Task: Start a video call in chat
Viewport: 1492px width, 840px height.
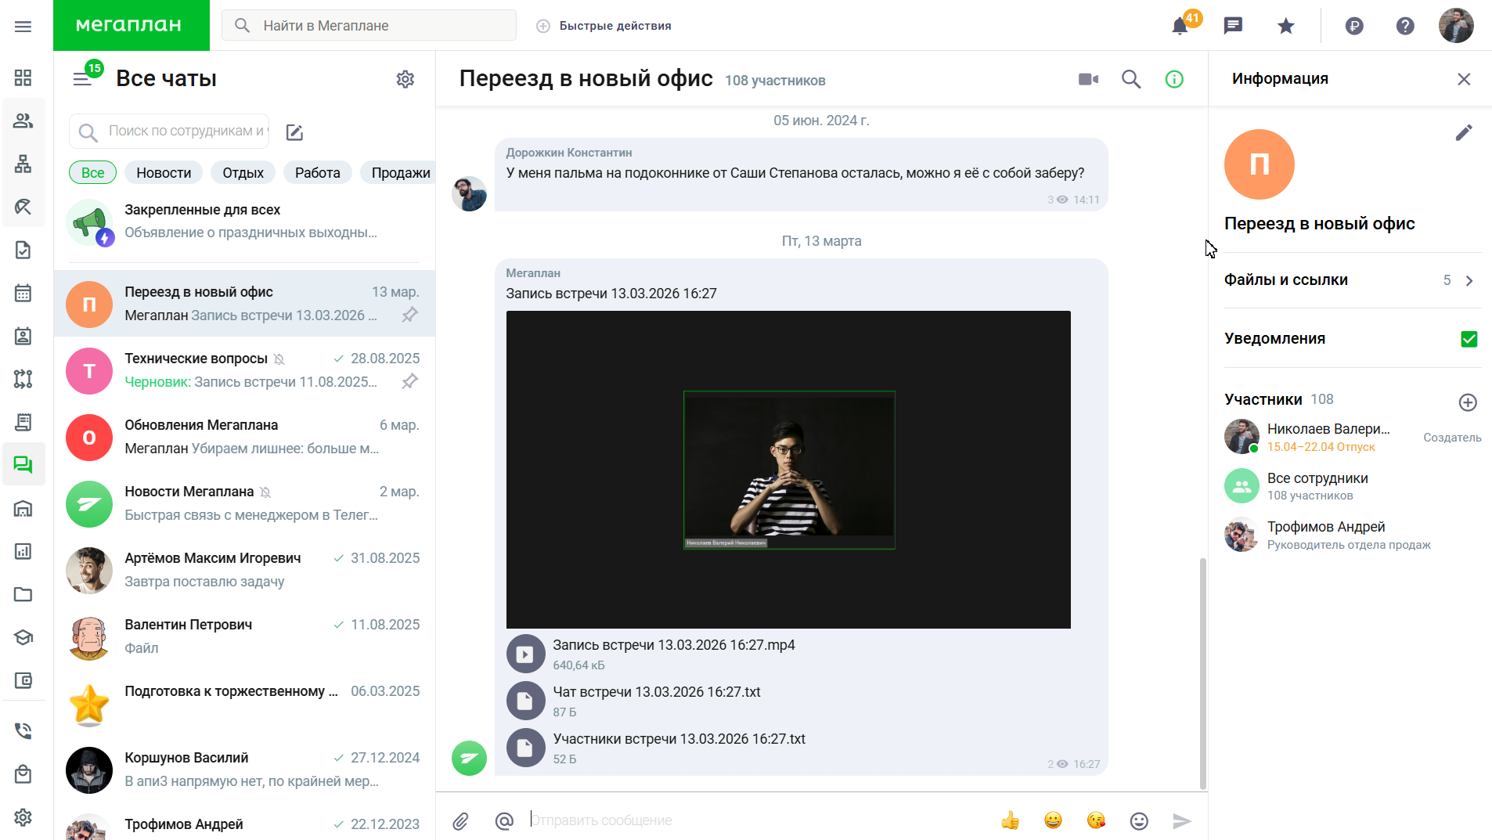Action: pos(1088,79)
